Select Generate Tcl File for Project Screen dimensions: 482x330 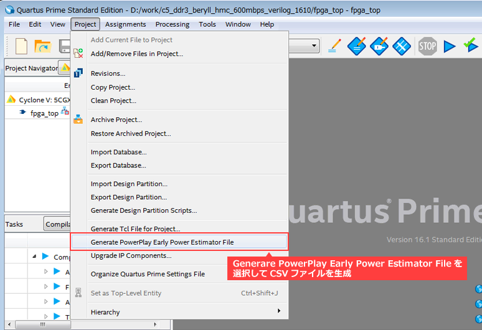[179, 229]
